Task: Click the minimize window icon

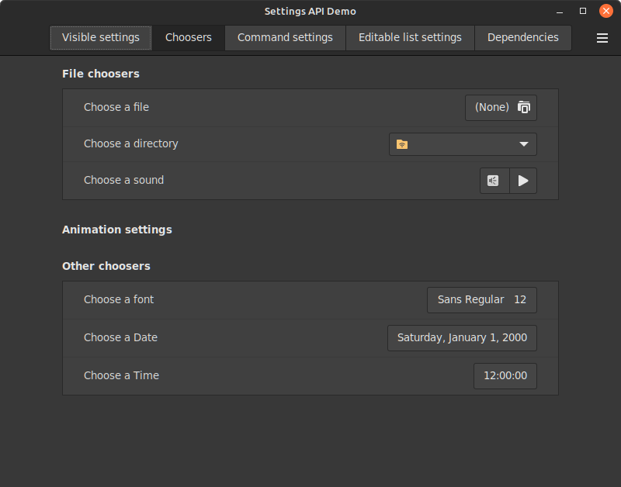Action: point(560,11)
